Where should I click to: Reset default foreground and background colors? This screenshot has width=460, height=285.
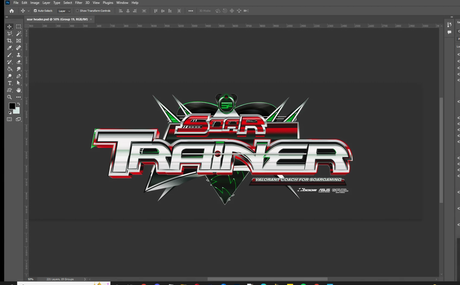(x=10, y=113)
